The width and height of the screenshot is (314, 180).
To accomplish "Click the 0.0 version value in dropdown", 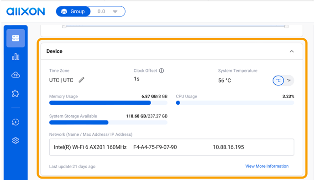I will (x=101, y=11).
